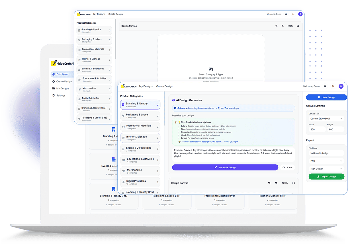Click the fullscreen icon above the empty dashed canvas
This screenshot has height=252, width=356.
298,26
